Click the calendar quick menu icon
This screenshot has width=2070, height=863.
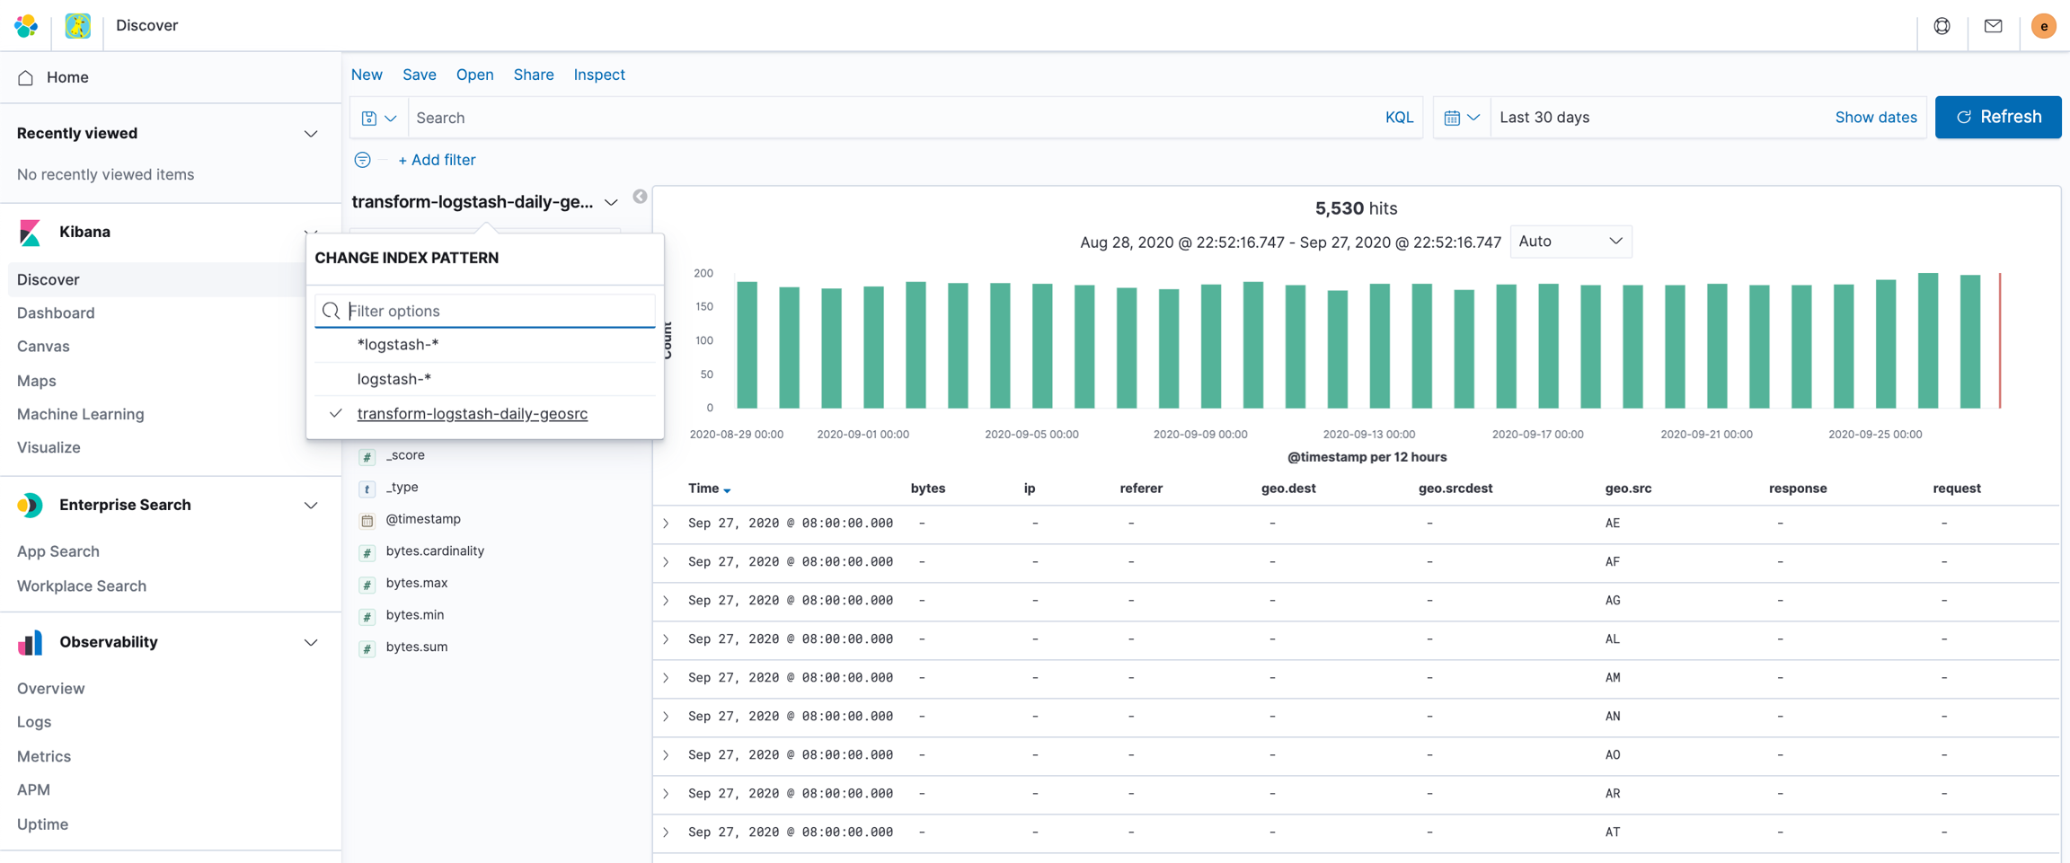(x=1461, y=118)
